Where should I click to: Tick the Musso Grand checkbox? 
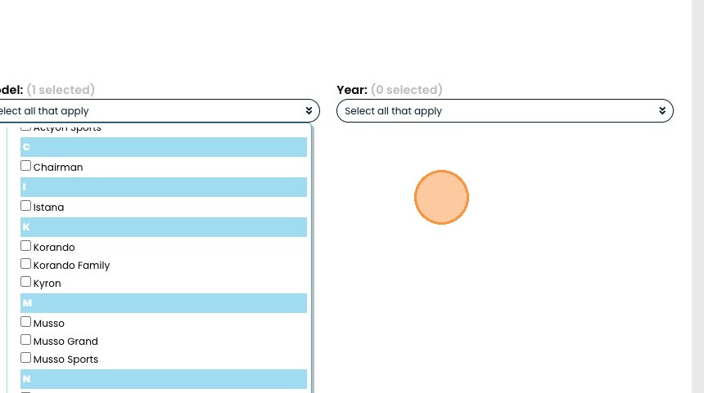click(x=26, y=340)
